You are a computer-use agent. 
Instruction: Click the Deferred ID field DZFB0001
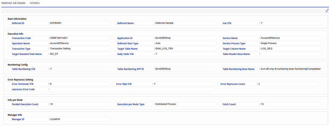(59, 23)
